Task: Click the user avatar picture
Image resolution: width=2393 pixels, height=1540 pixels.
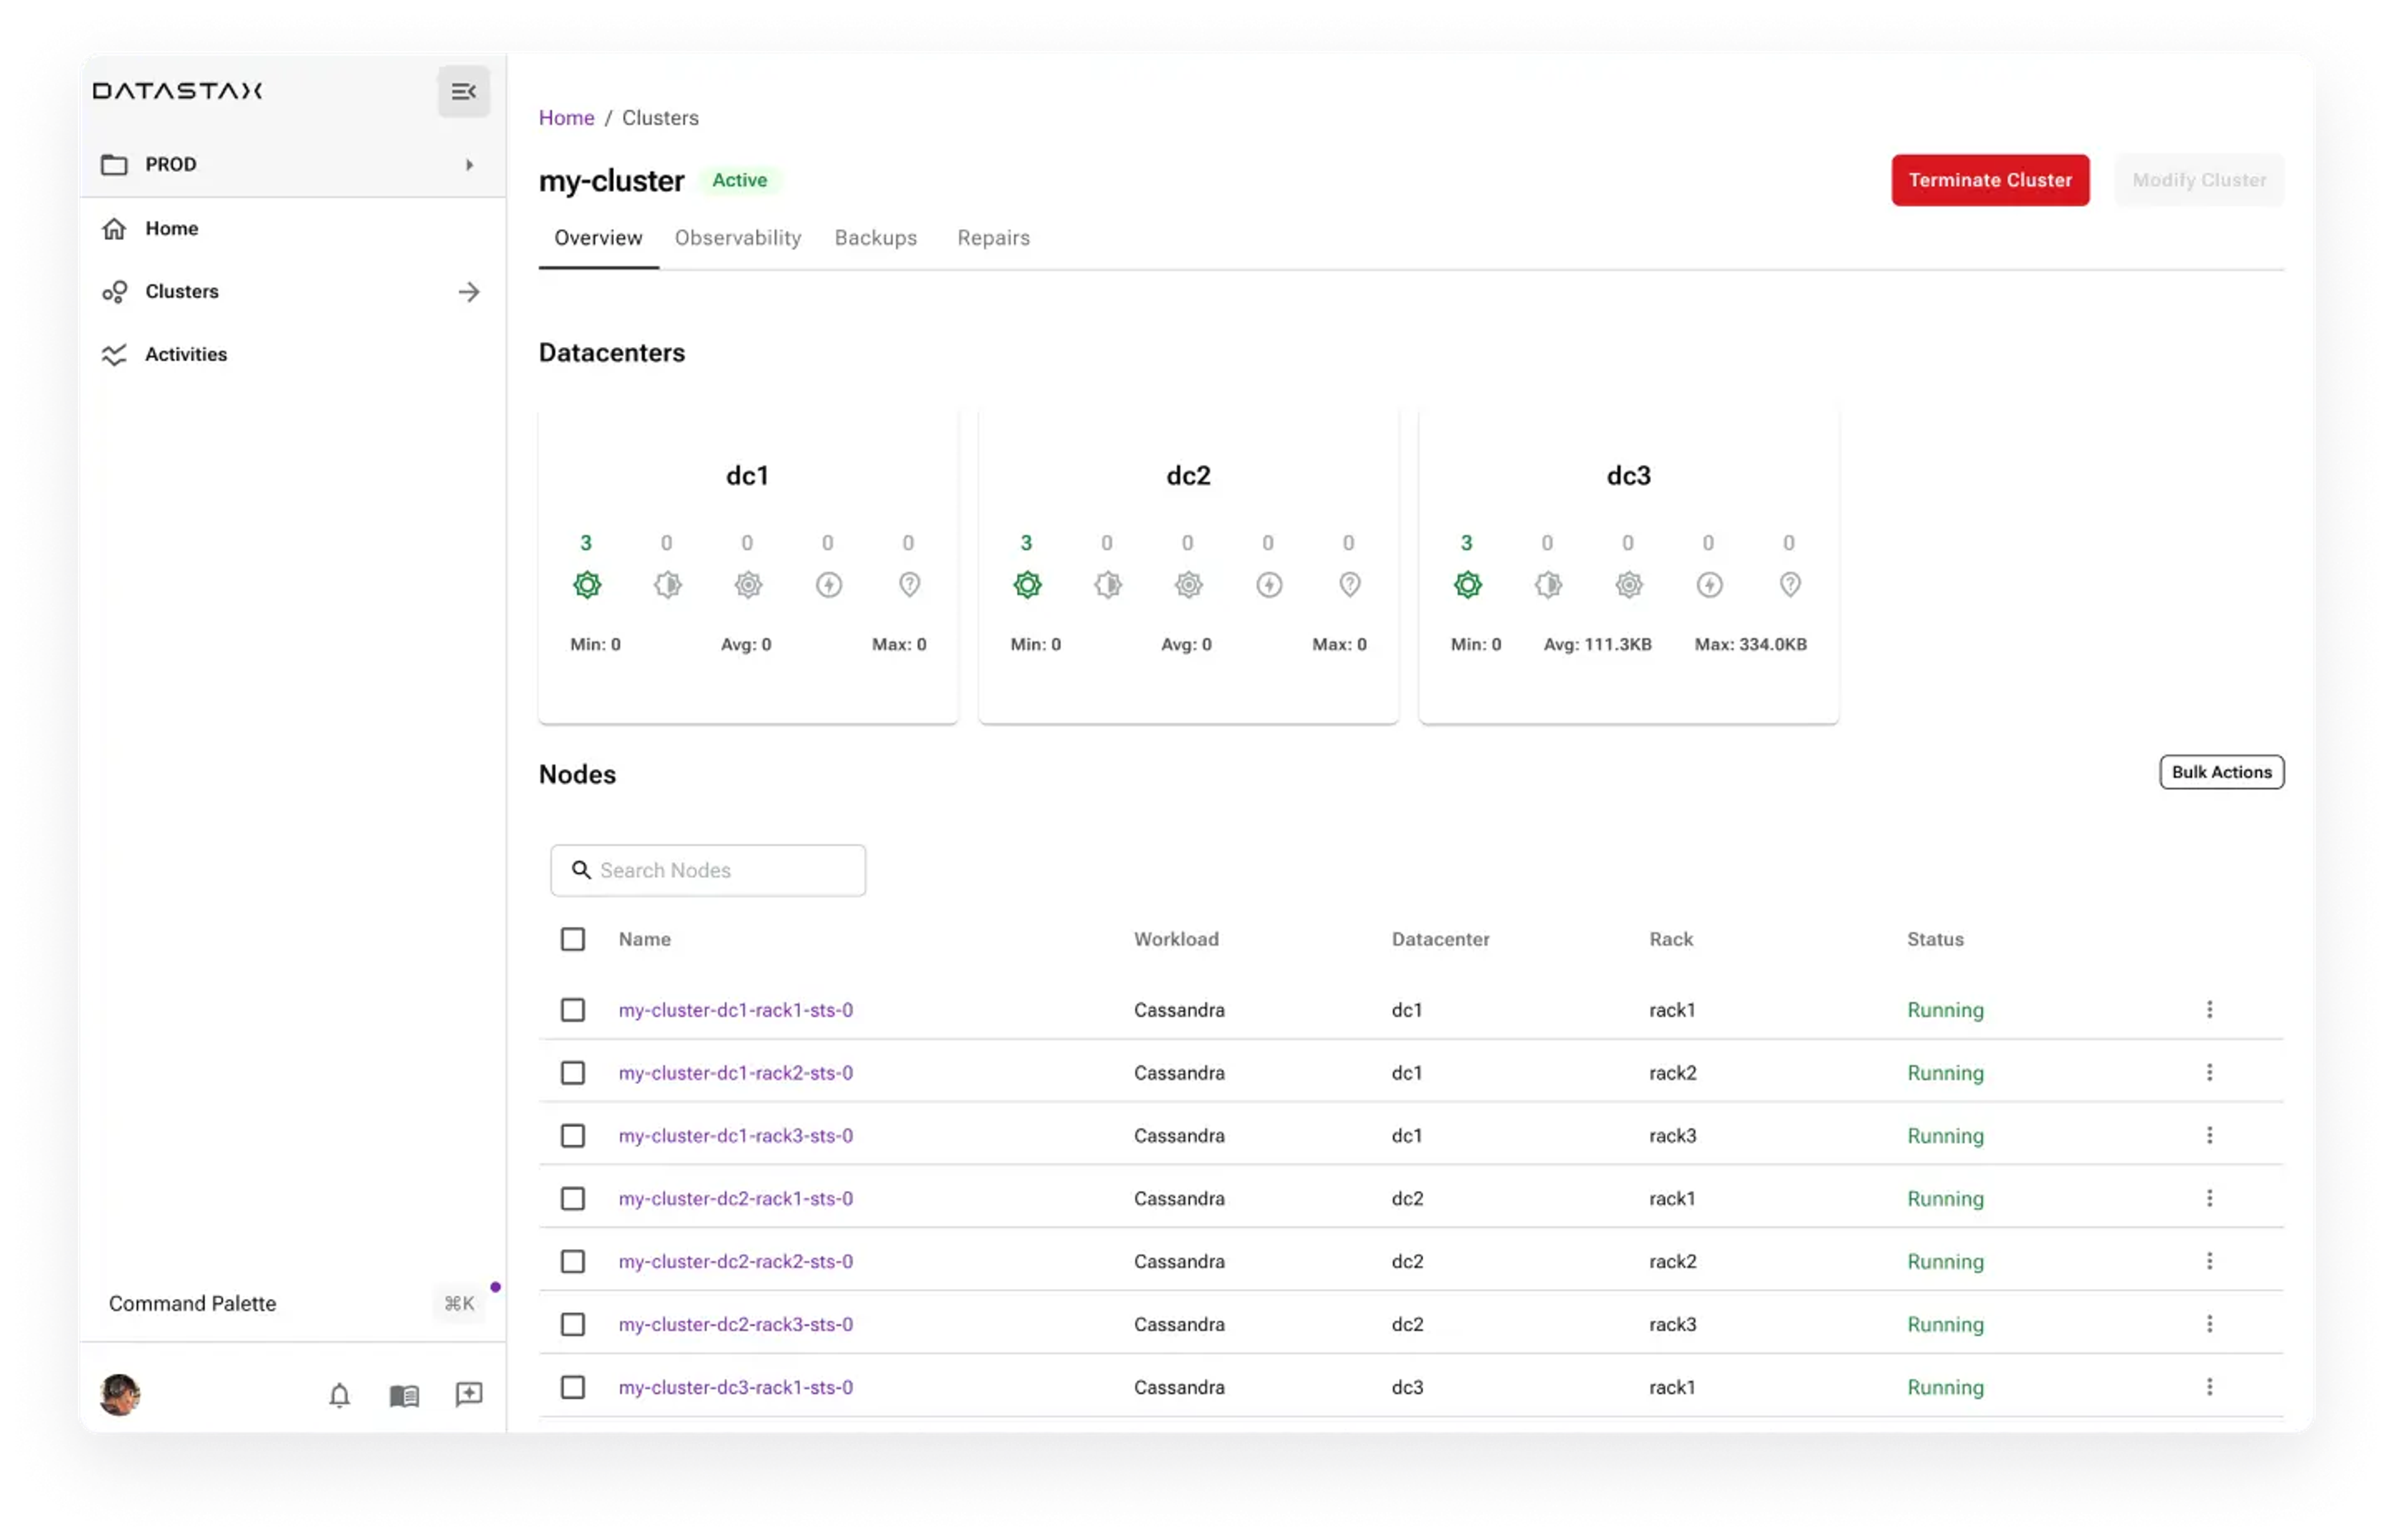Action: 120,1394
